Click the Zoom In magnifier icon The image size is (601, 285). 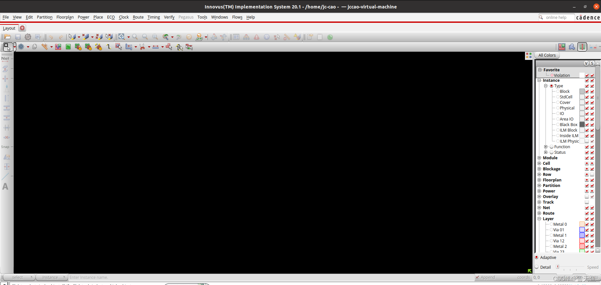click(135, 37)
